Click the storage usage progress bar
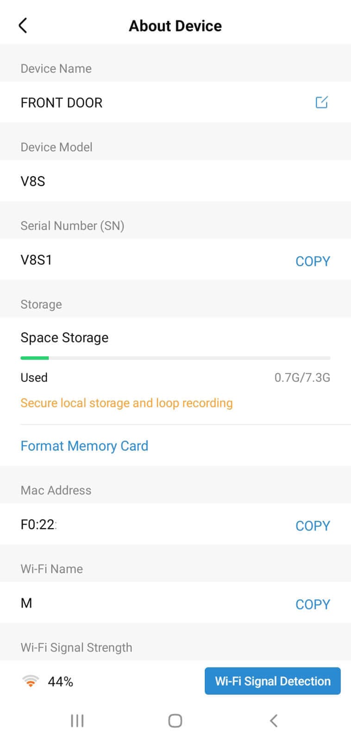 (175, 358)
